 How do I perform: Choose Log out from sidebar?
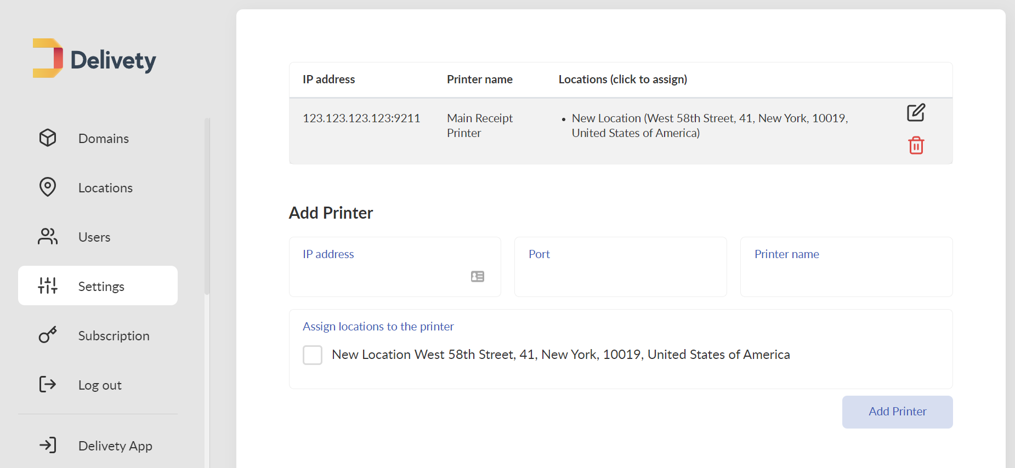coord(98,385)
